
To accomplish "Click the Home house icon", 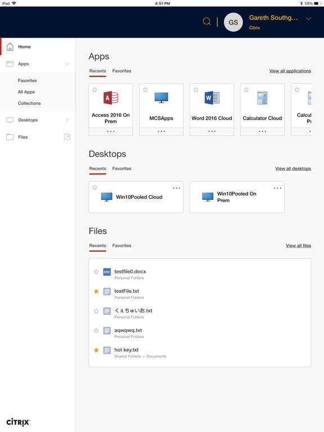I will (x=10, y=47).
